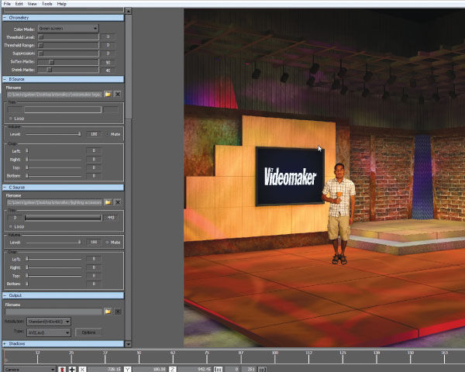Click the B Source Trim range bar
The image size is (465, 372).
tap(63, 110)
